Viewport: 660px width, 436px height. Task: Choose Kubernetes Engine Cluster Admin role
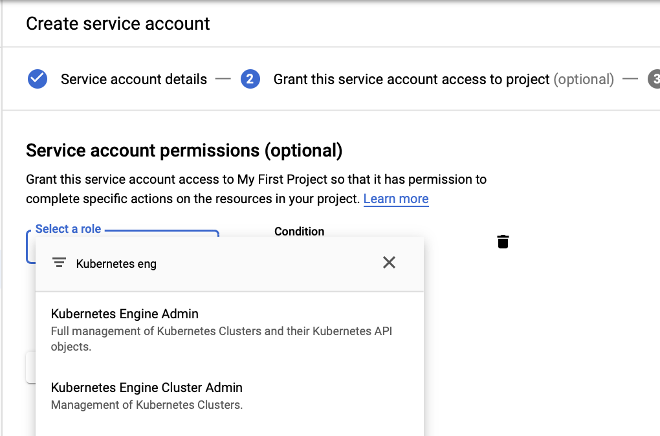(230, 396)
